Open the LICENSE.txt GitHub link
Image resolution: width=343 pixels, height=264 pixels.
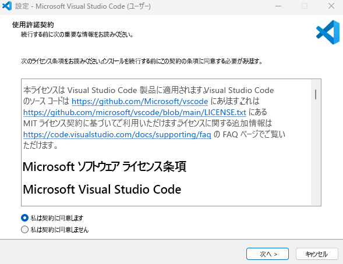click(x=135, y=112)
